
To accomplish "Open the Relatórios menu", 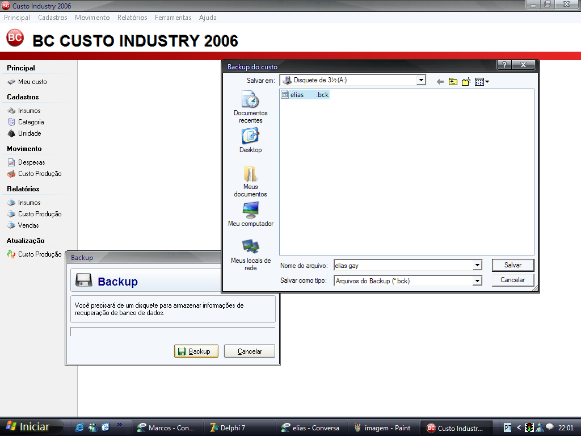I will click(132, 18).
